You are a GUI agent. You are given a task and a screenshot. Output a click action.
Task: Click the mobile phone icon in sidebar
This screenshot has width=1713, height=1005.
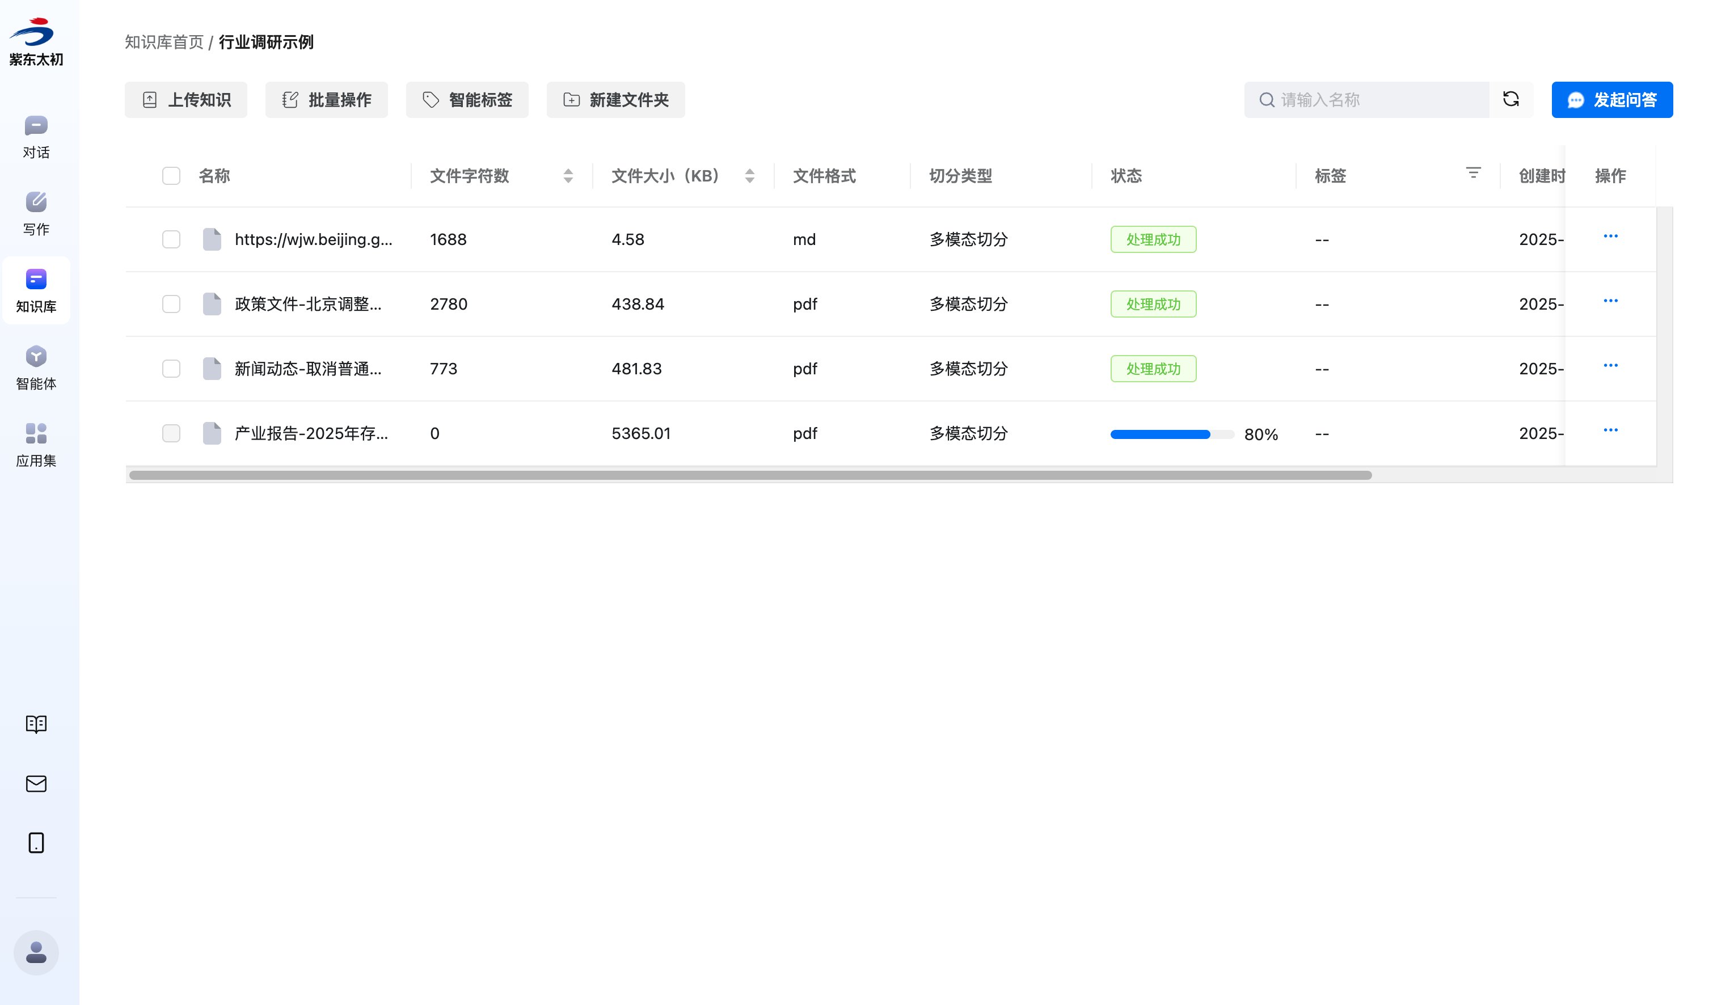36,843
